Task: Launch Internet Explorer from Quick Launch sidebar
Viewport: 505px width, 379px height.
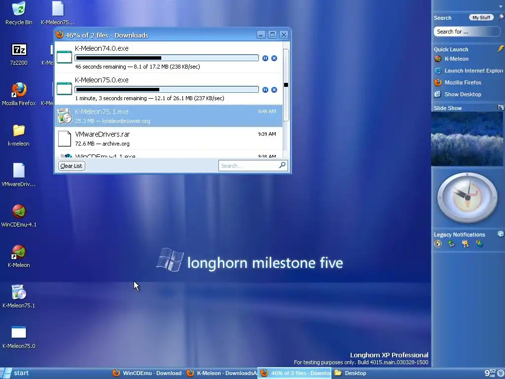Action: (469, 71)
